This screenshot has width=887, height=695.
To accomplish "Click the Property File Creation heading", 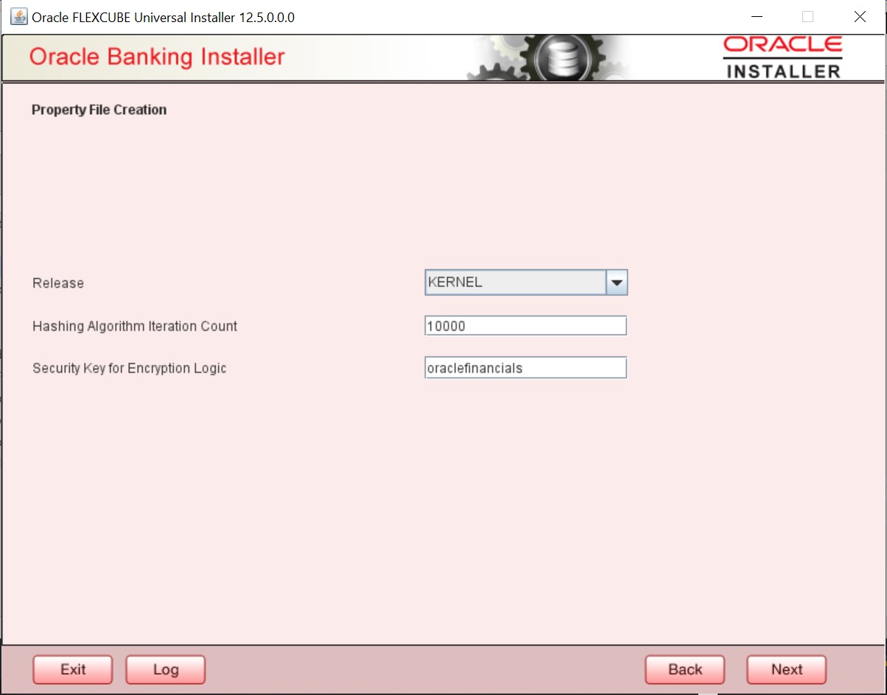I will (99, 110).
